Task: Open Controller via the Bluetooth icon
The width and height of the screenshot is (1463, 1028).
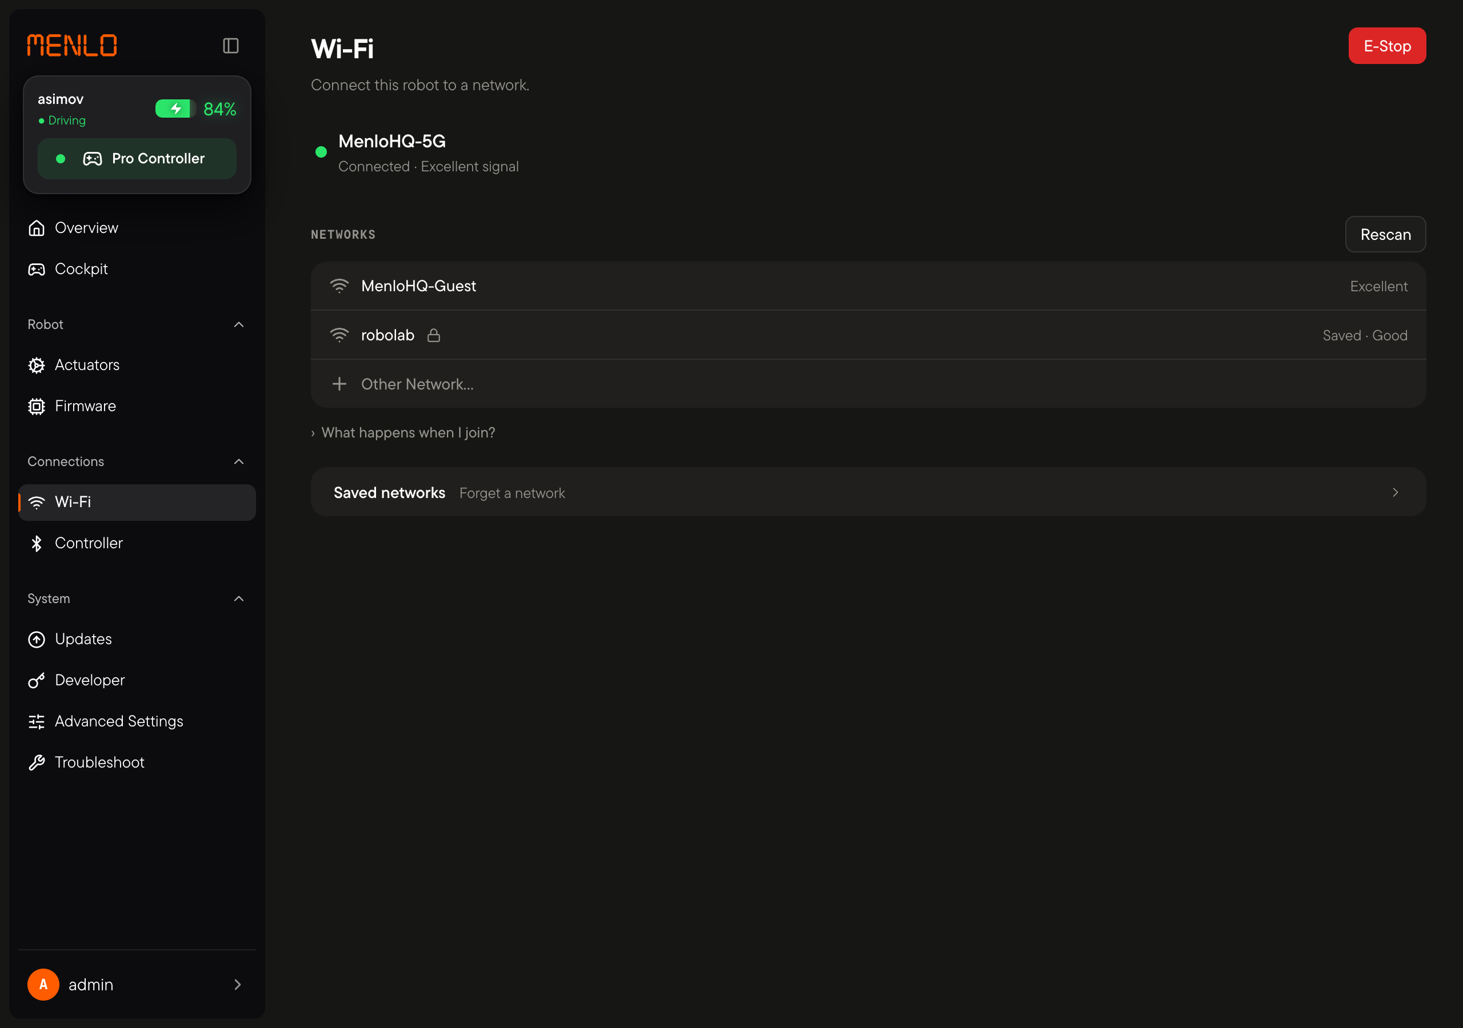Action: click(x=37, y=543)
